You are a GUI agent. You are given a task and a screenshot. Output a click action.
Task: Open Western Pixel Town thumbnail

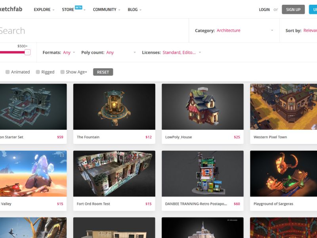(x=283, y=107)
